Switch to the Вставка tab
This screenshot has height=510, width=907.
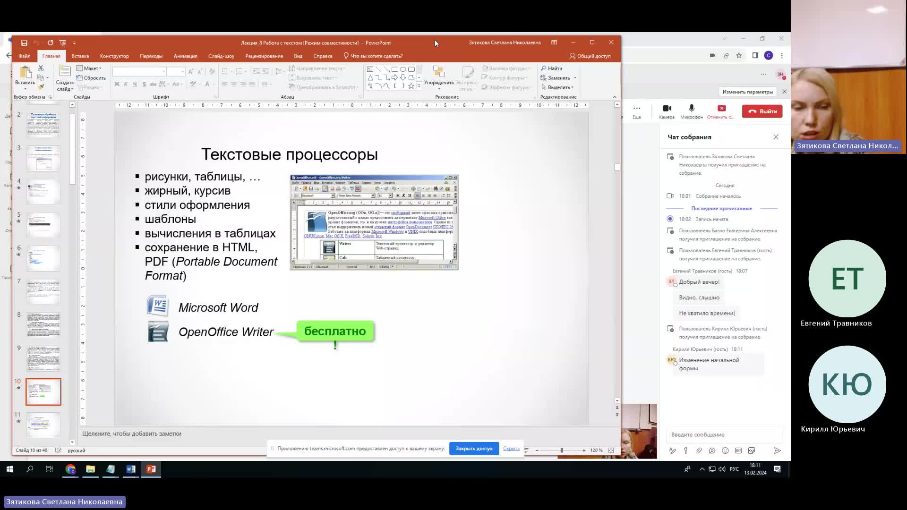[80, 56]
